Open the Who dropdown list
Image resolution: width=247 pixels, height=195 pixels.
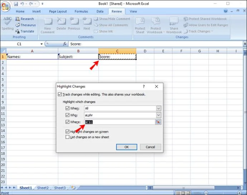point(159,115)
